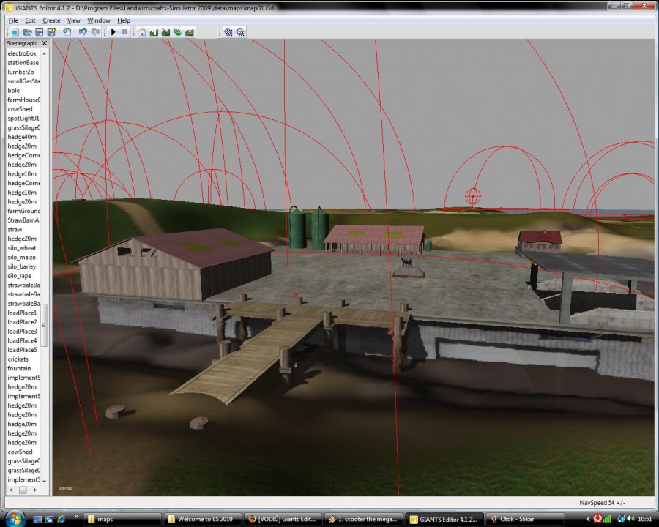Viewport: 659px width, 527px height.
Task: Select loadPlace1 in the Scenegraph
Action: coord(22,313)
